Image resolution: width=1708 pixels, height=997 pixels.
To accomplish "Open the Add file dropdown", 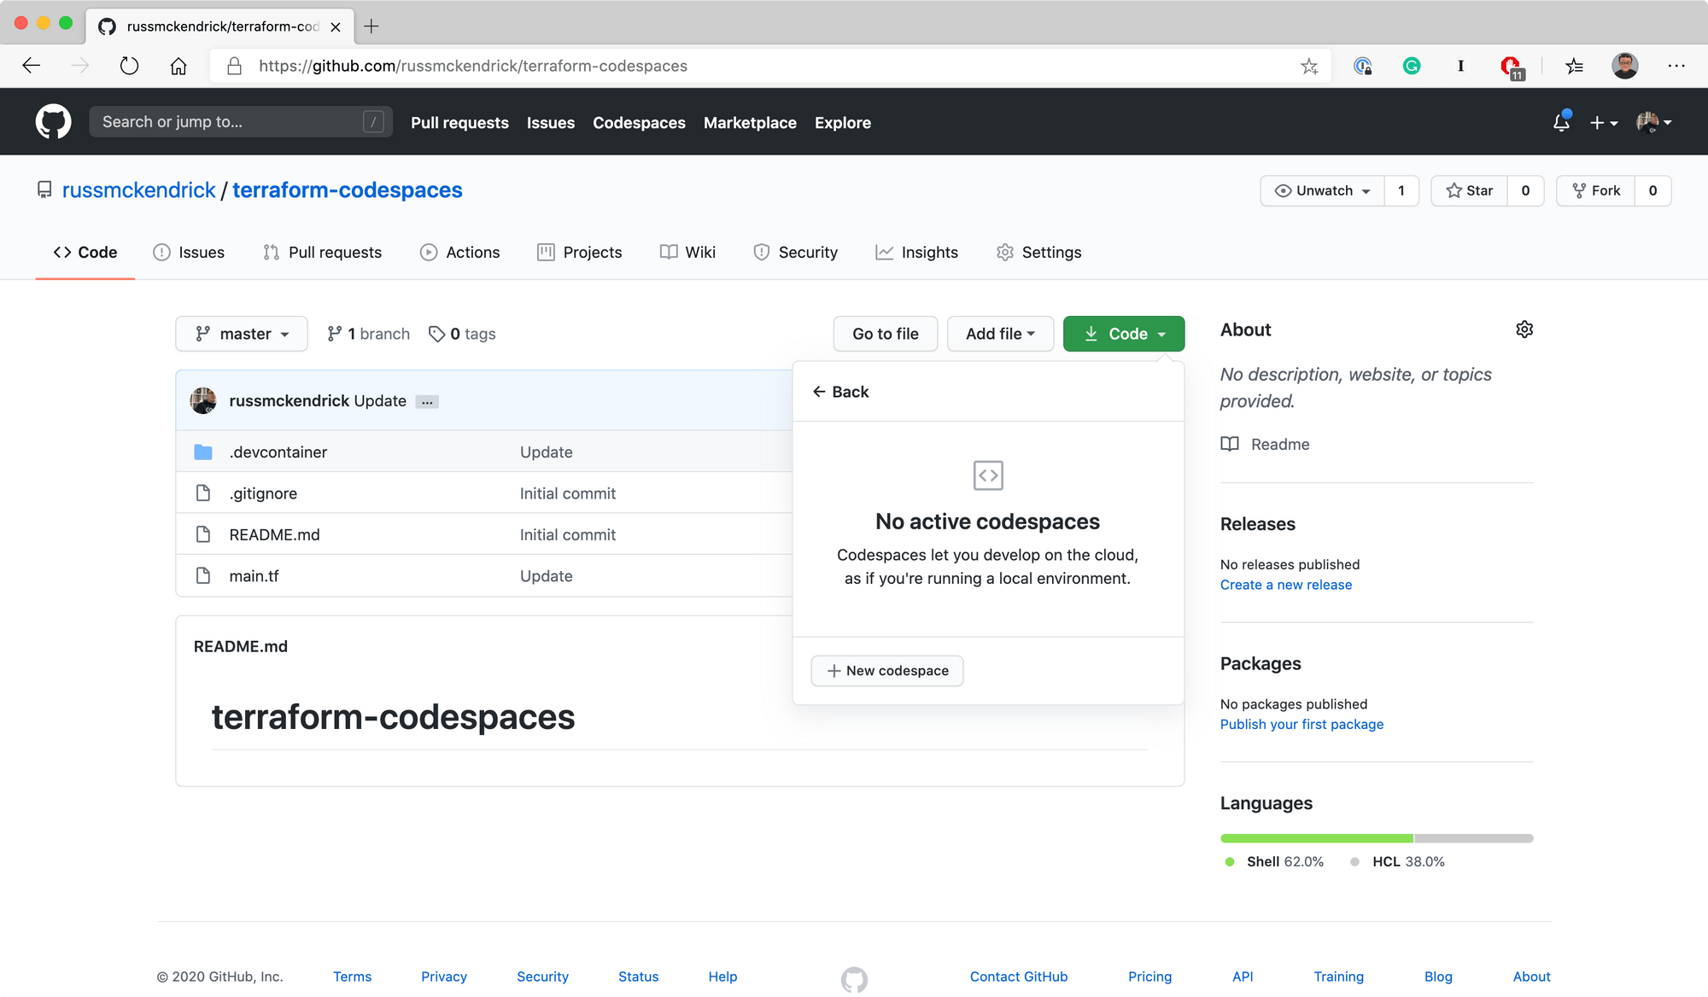I will pos(1000,334).
